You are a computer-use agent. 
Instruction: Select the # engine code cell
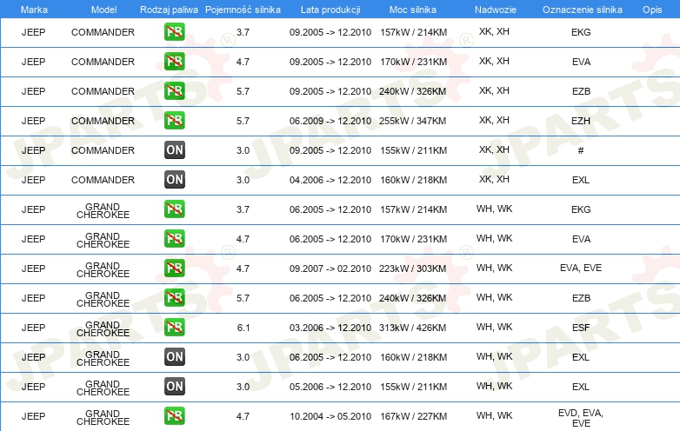click(581, 150)
